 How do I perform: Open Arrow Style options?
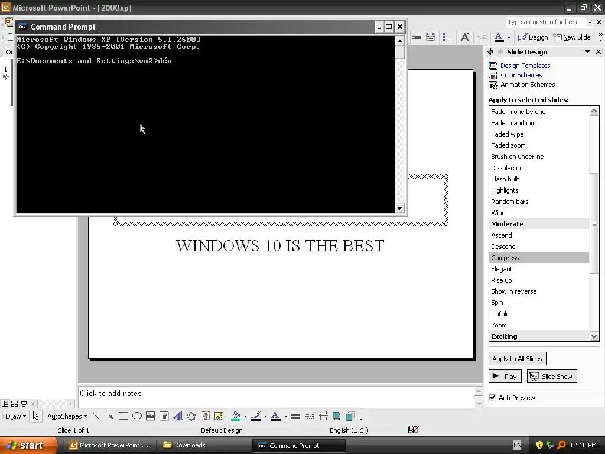(323, 416)
